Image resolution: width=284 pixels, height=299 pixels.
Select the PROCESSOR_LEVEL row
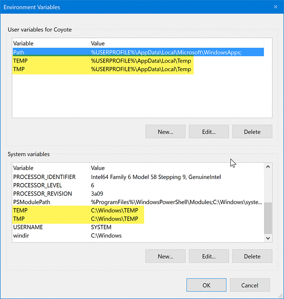point(138,185)
